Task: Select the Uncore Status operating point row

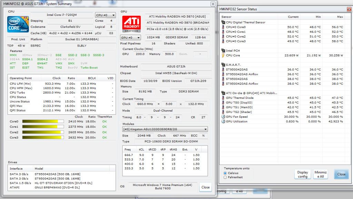Action: coord(62,102)
